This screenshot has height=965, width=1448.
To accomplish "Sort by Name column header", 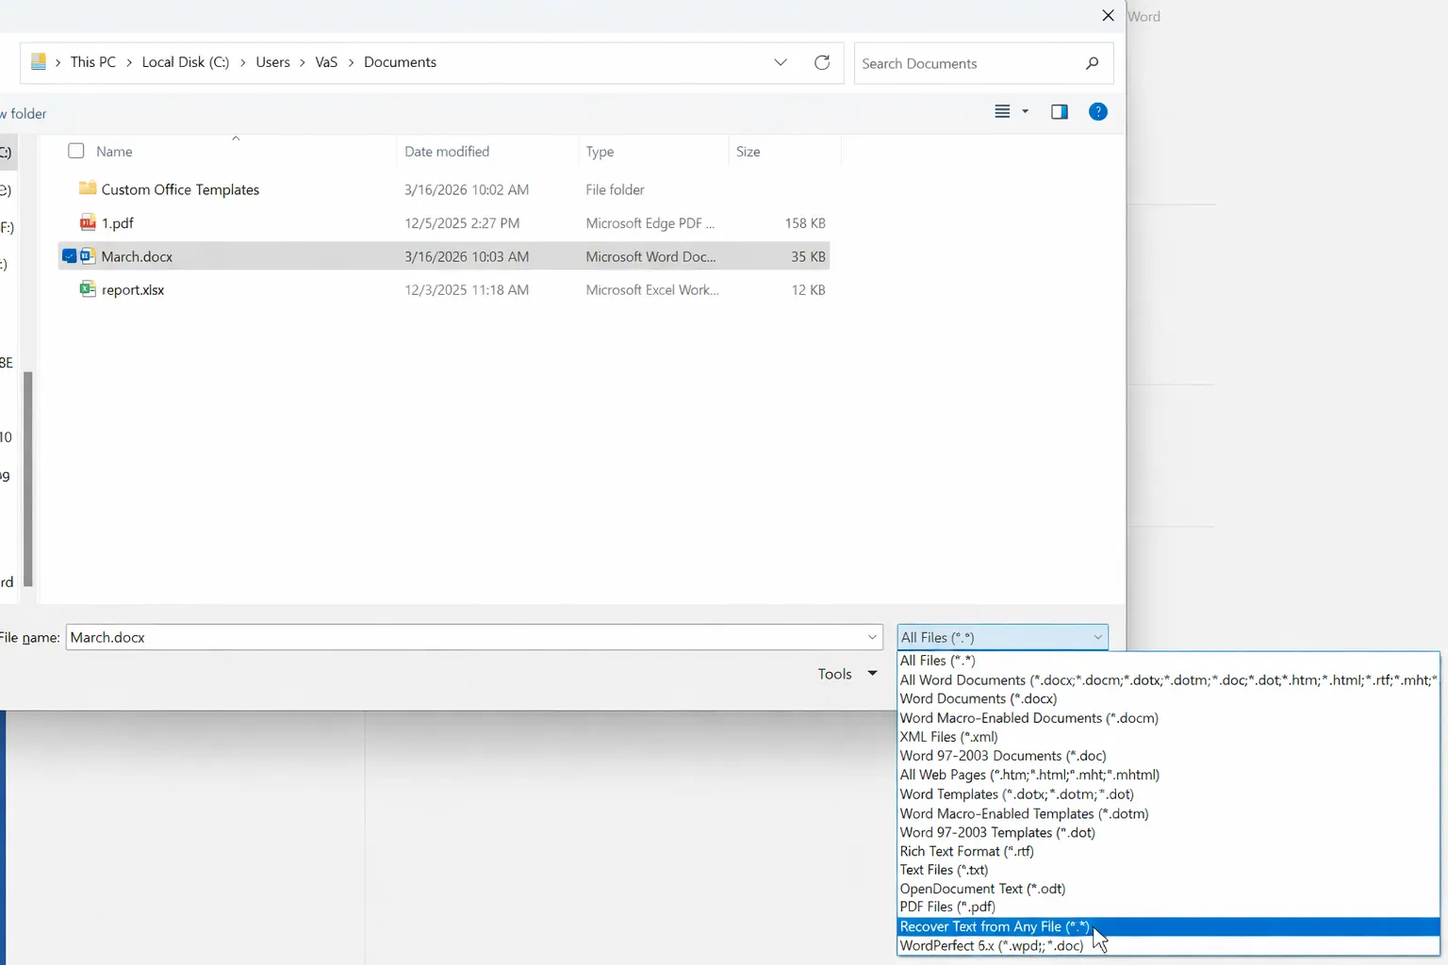I will [114, 152].
